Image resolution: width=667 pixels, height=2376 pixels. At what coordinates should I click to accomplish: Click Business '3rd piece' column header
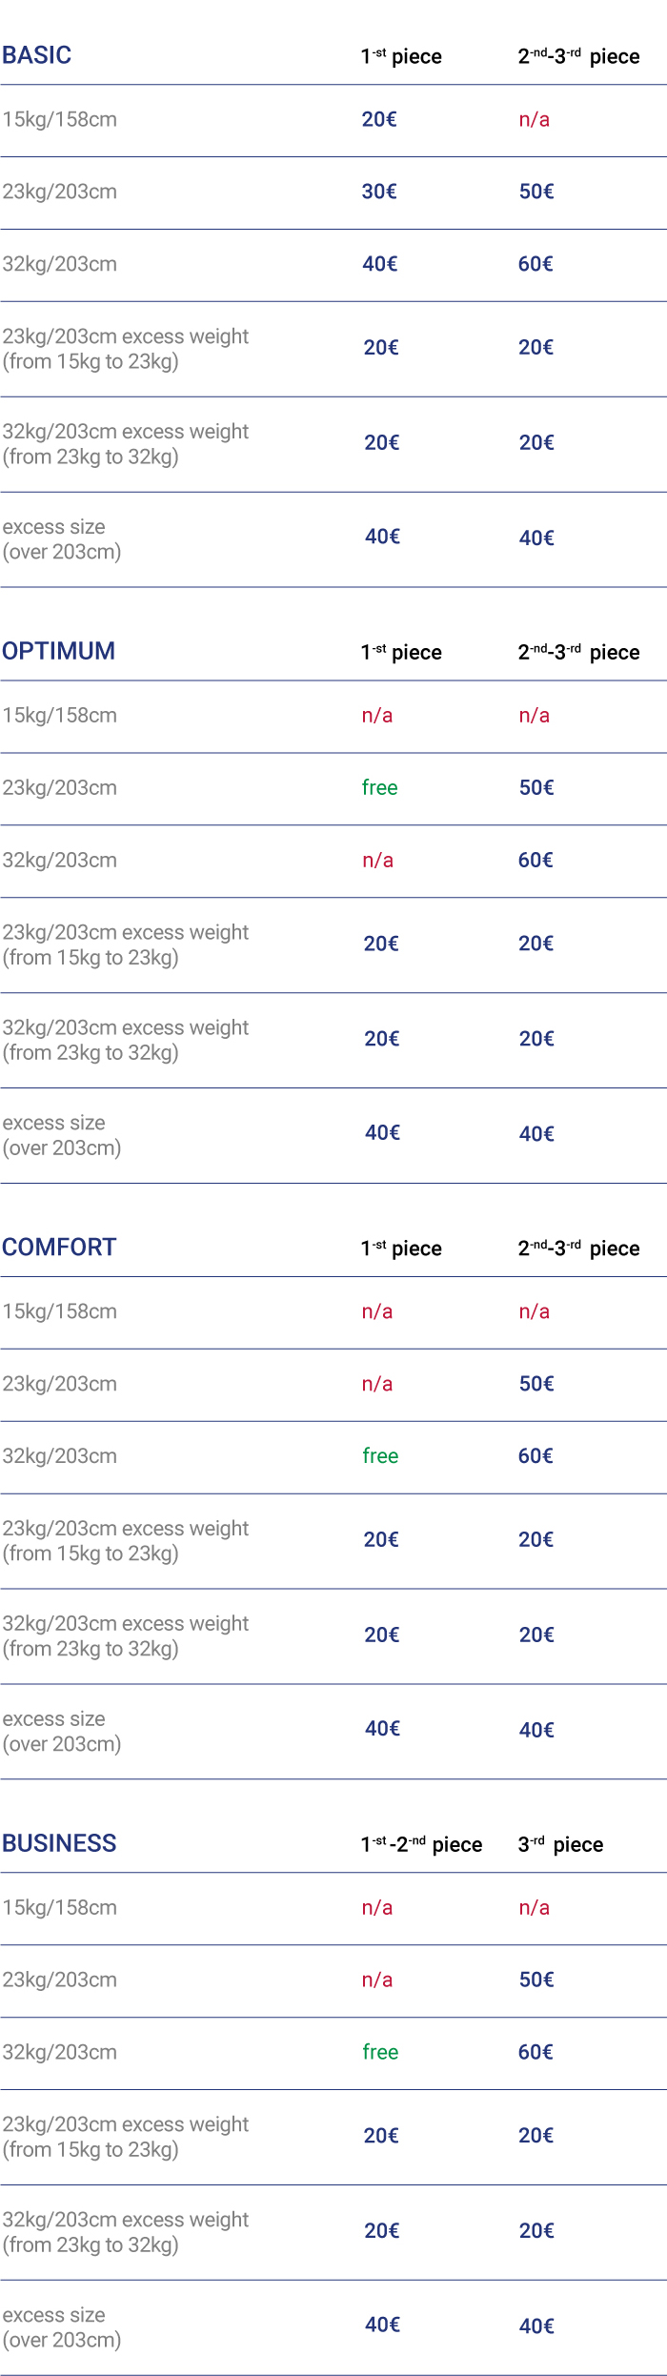pyautogui.click(x=560, y=1843)
